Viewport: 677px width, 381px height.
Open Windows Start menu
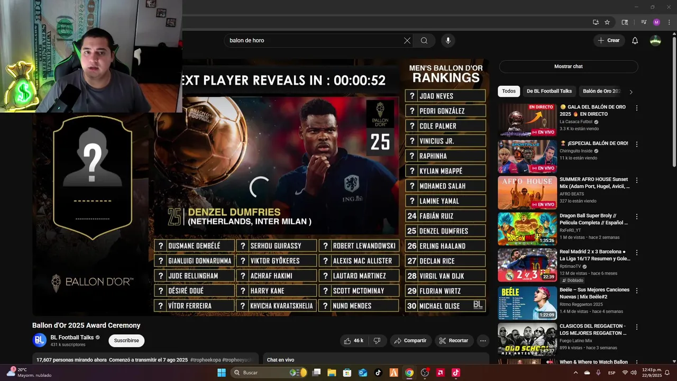221,373
